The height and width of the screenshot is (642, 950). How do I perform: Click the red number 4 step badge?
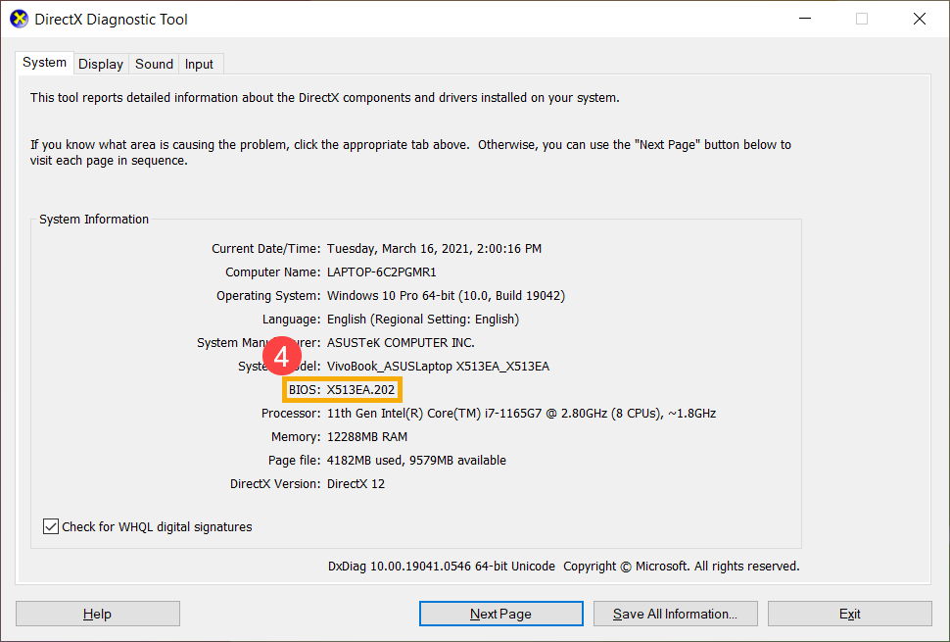(x=281, y=357)
